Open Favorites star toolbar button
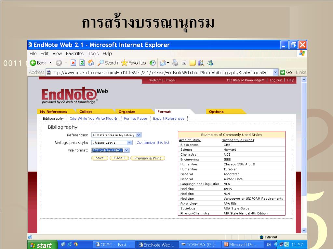The height and width of the screenshot is (249, 333). pyautogui.click(x=134, y=63)
